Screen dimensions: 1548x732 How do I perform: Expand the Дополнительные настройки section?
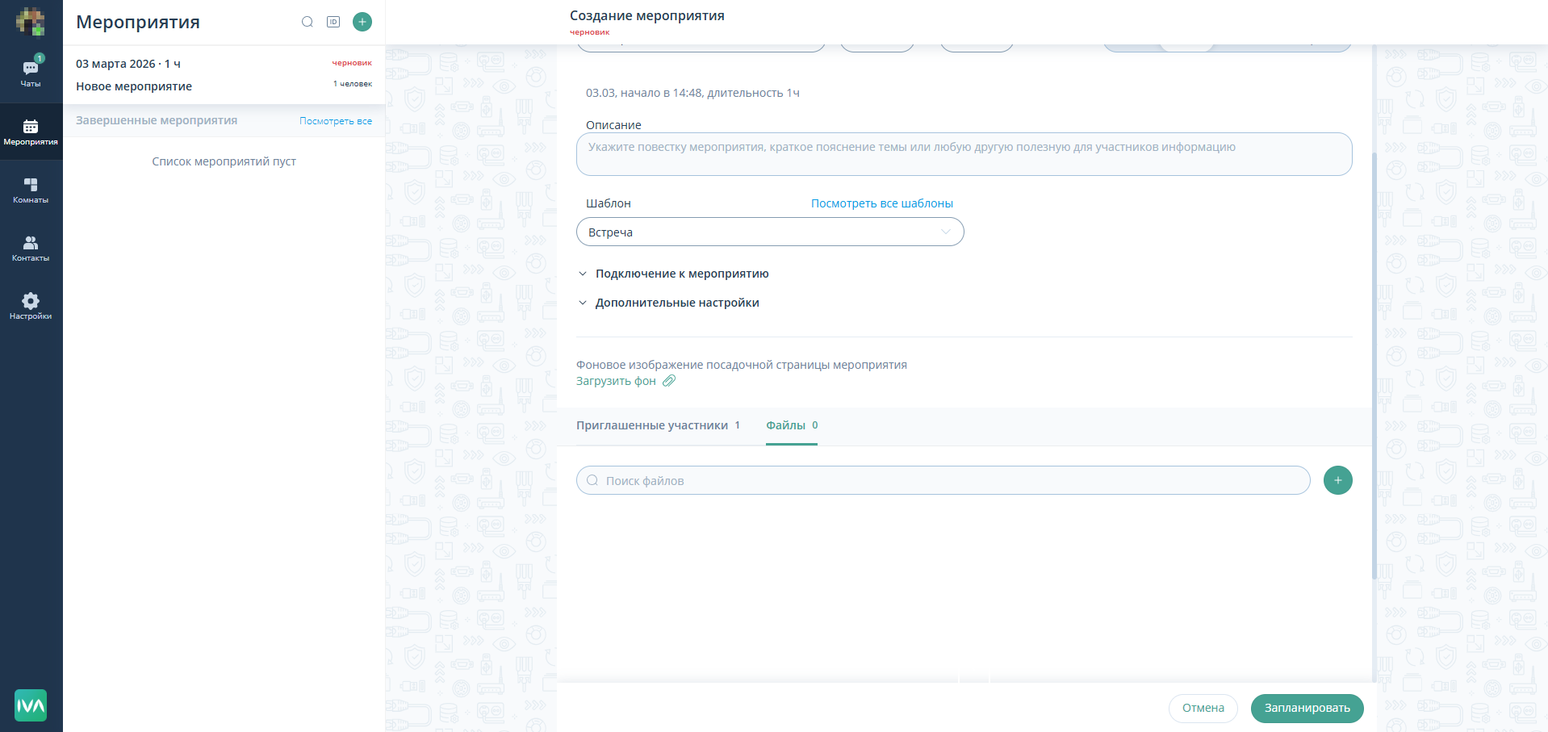pyautogui.click(x=676, y=303)
